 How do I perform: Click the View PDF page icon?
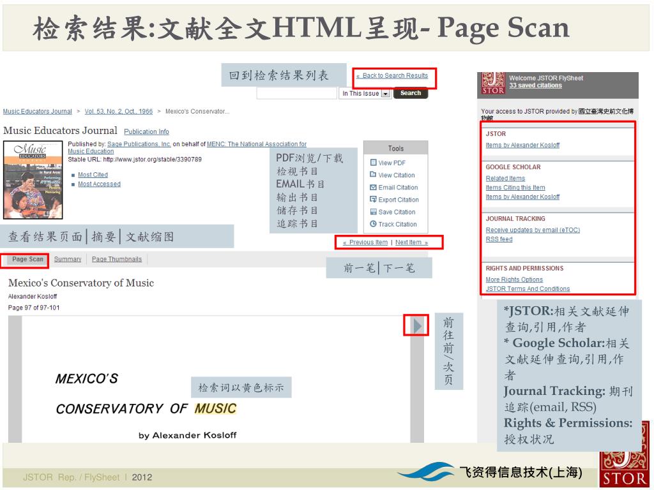coord(373,163)
